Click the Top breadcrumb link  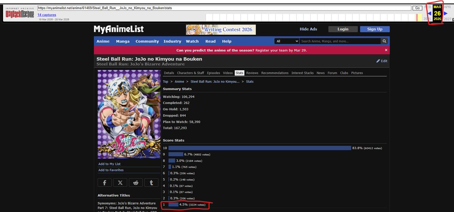[166, 81]
